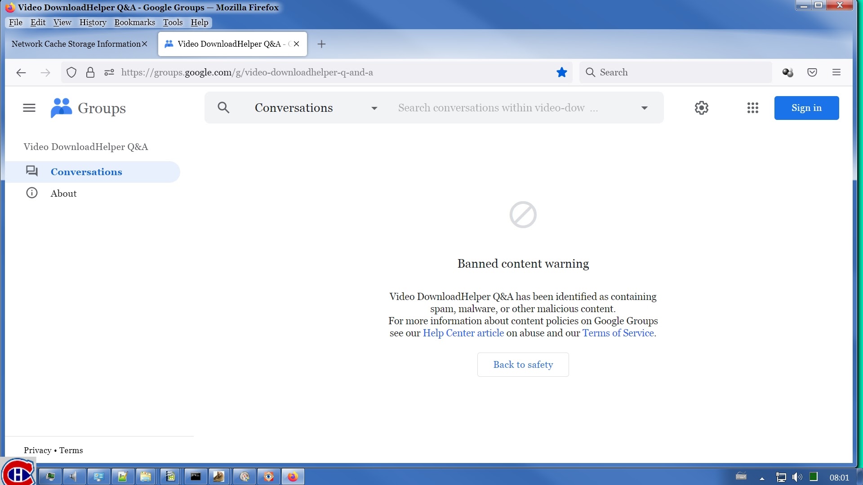The image size is (863, 485).
Task: Click the Firefox bookmark star icon
Action: [x=562, y=72]
